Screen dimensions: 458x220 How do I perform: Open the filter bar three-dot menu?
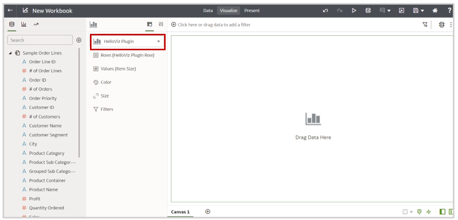pyautogui.click(x=451, y=24)
